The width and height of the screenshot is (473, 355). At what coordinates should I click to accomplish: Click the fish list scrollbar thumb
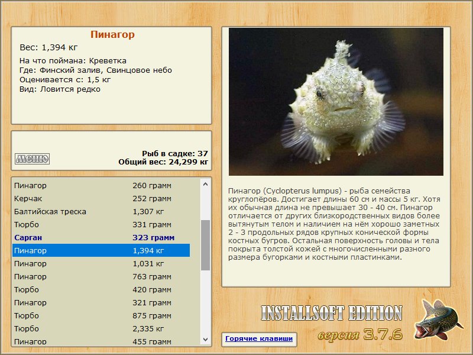tap(205, 245)
